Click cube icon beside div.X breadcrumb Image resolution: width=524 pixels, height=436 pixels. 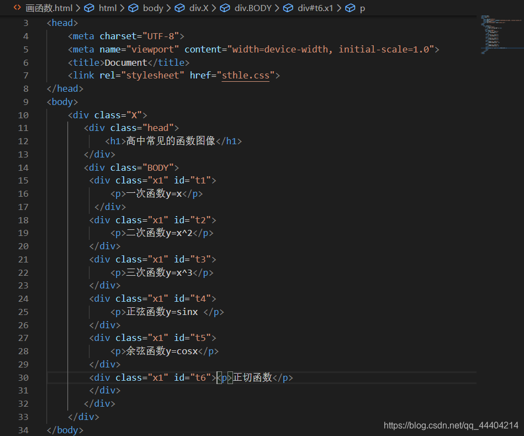pos(180,8)
